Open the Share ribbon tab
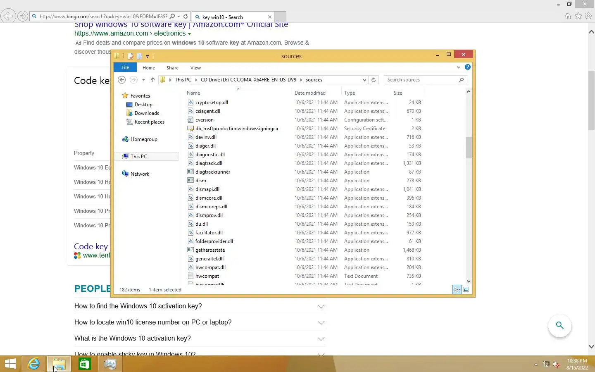The height and width of the screenshot is (372, 595). [172, 68]
